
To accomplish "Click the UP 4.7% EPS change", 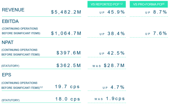I will point(114,87).
